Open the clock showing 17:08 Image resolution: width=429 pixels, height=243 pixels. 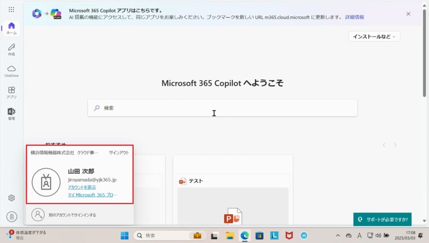(405, 235)
